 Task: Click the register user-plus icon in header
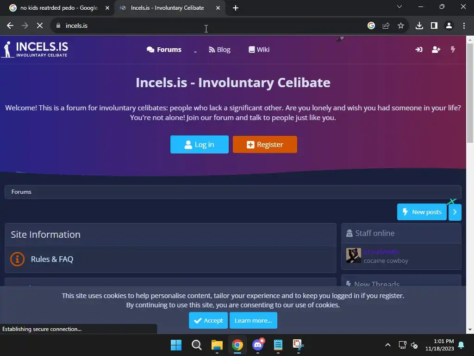[x=436, y=49]
